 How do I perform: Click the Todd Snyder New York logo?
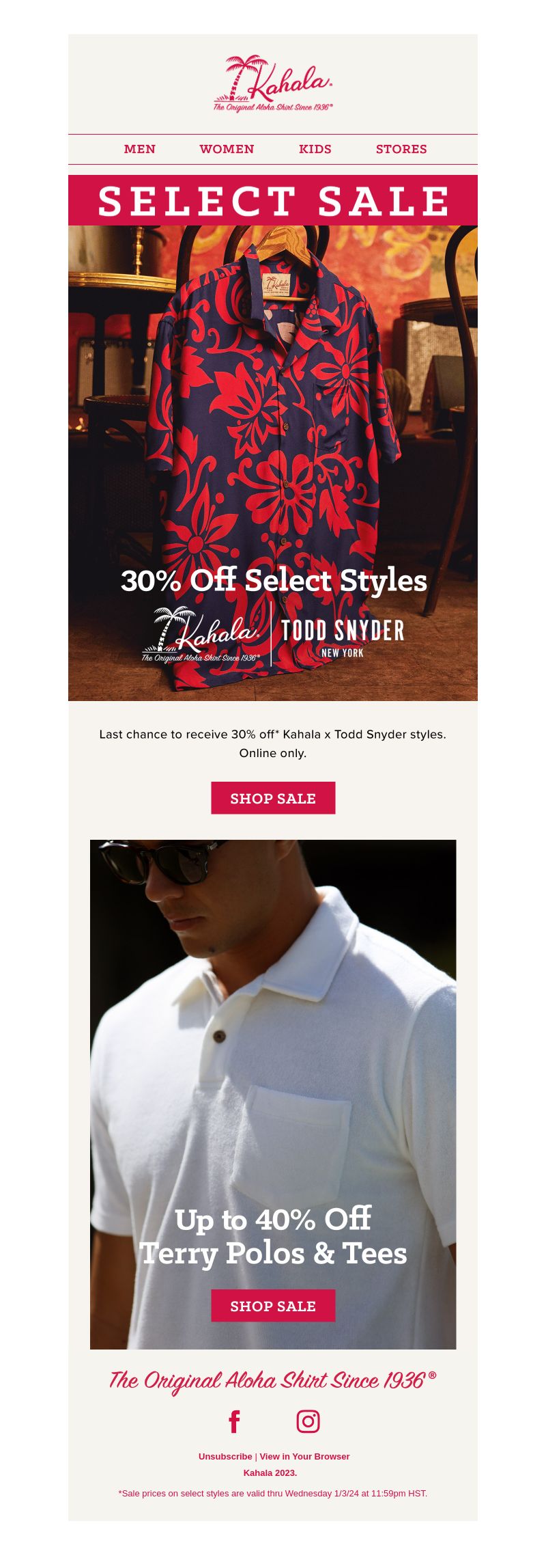[x=343, y=638]
